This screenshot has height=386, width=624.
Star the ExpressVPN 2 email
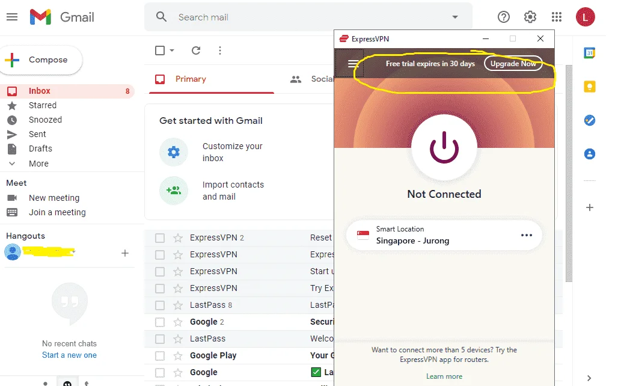tap(178, 238)
